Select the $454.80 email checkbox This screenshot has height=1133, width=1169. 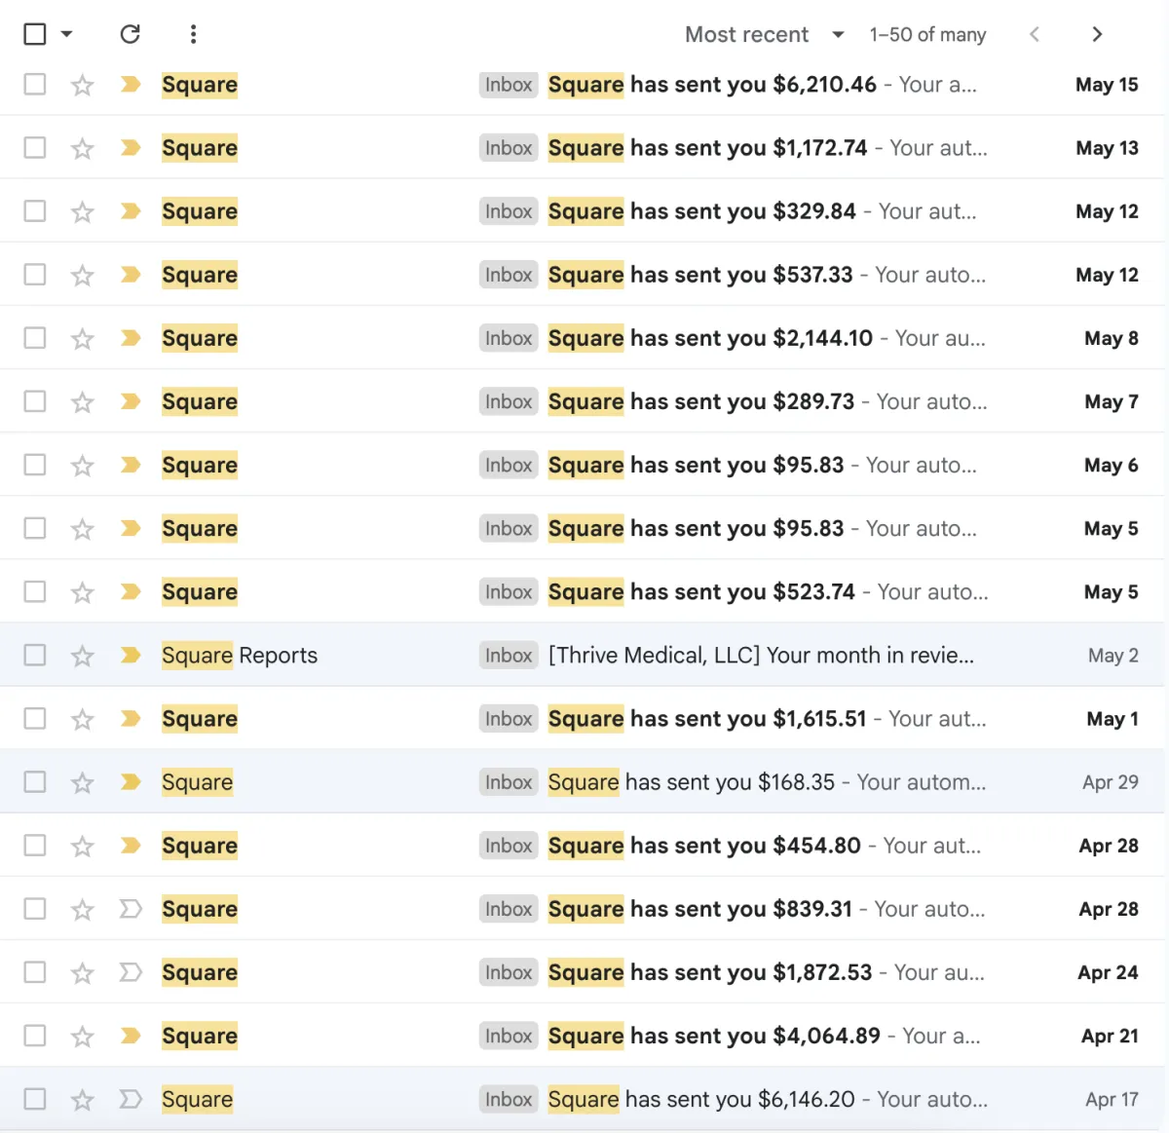point(35,846)
